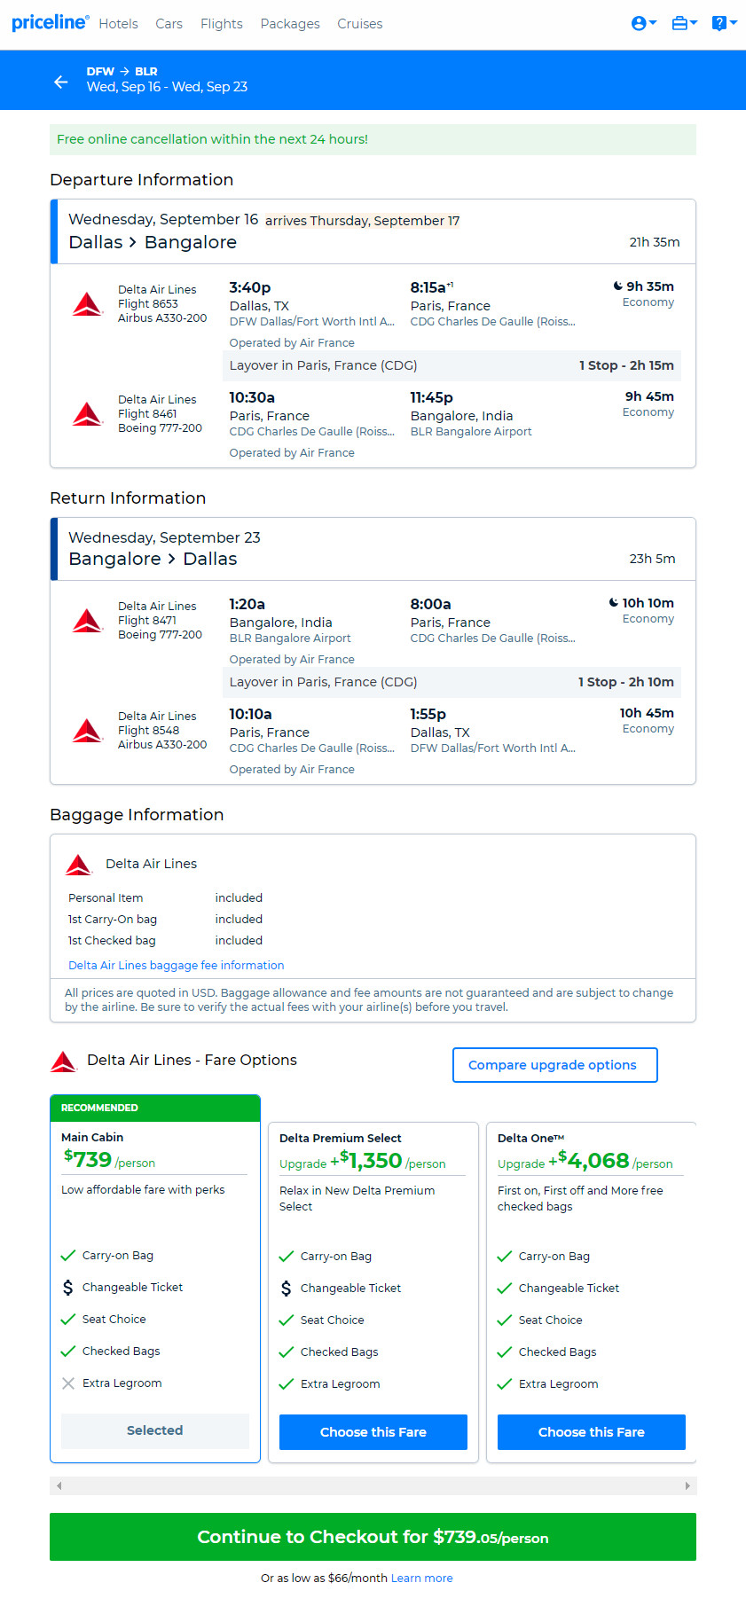
Task: Click the 1:55p Dallas arrival time
Action: pos(428,714)
